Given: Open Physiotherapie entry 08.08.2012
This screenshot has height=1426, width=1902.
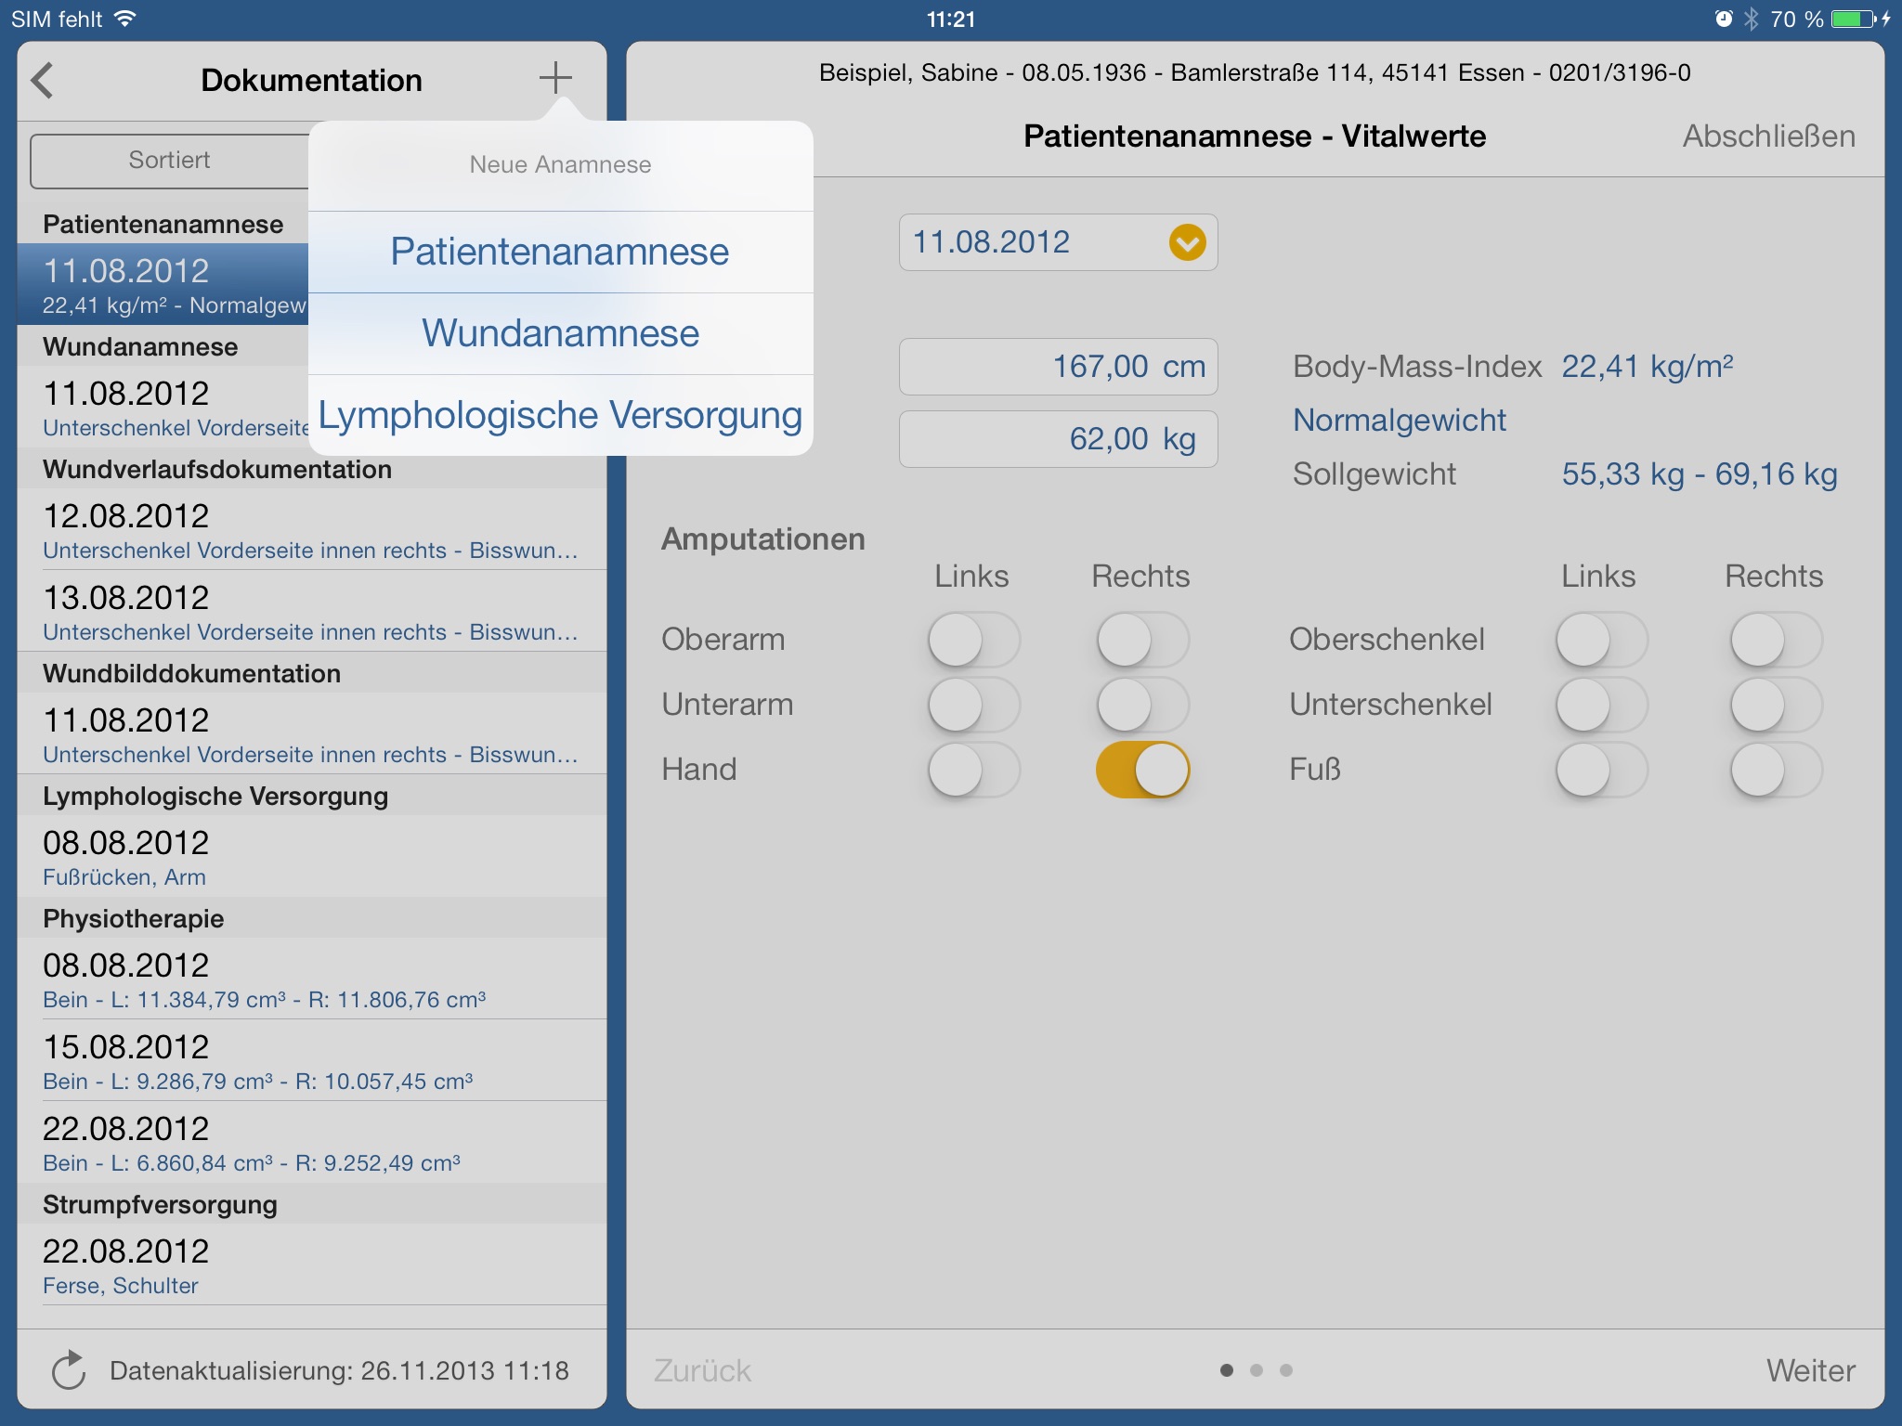Looking at the screenshot, I should click(312, 979).
